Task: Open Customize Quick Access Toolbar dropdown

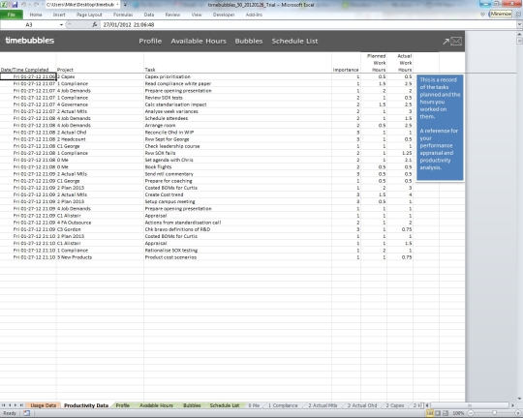Action: pos(125,5)
